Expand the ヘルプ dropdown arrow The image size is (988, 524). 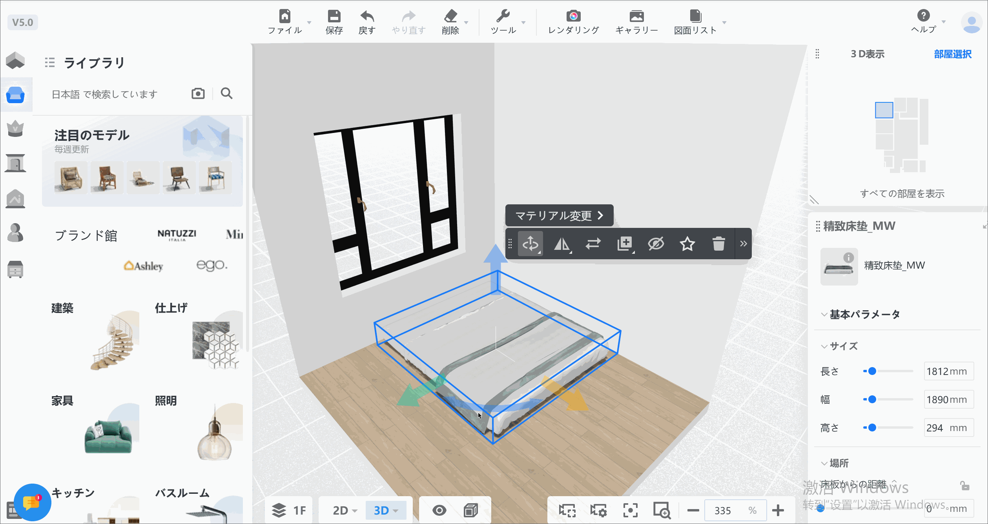coord(944,22)
